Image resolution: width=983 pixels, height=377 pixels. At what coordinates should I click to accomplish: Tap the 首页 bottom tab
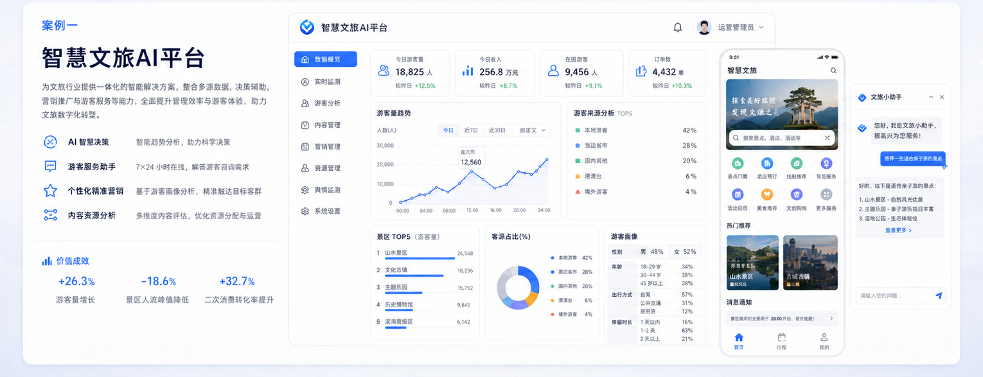pos(739,341)
